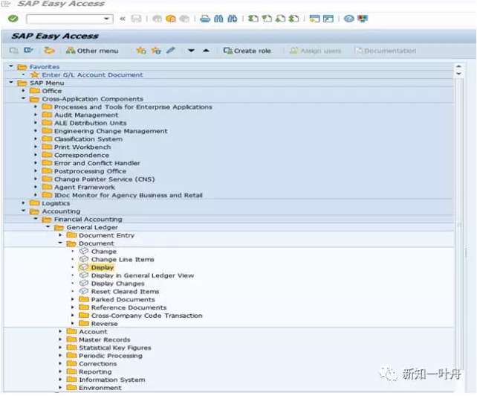The height and width of the screenshot is (396, 477).
Task: Click the Cancel icon in standard toolbar
Action: [x=184, y=19]
